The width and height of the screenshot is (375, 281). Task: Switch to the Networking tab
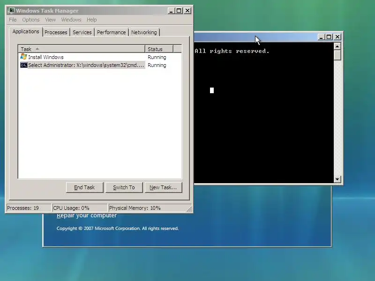[x=144, y=32]
